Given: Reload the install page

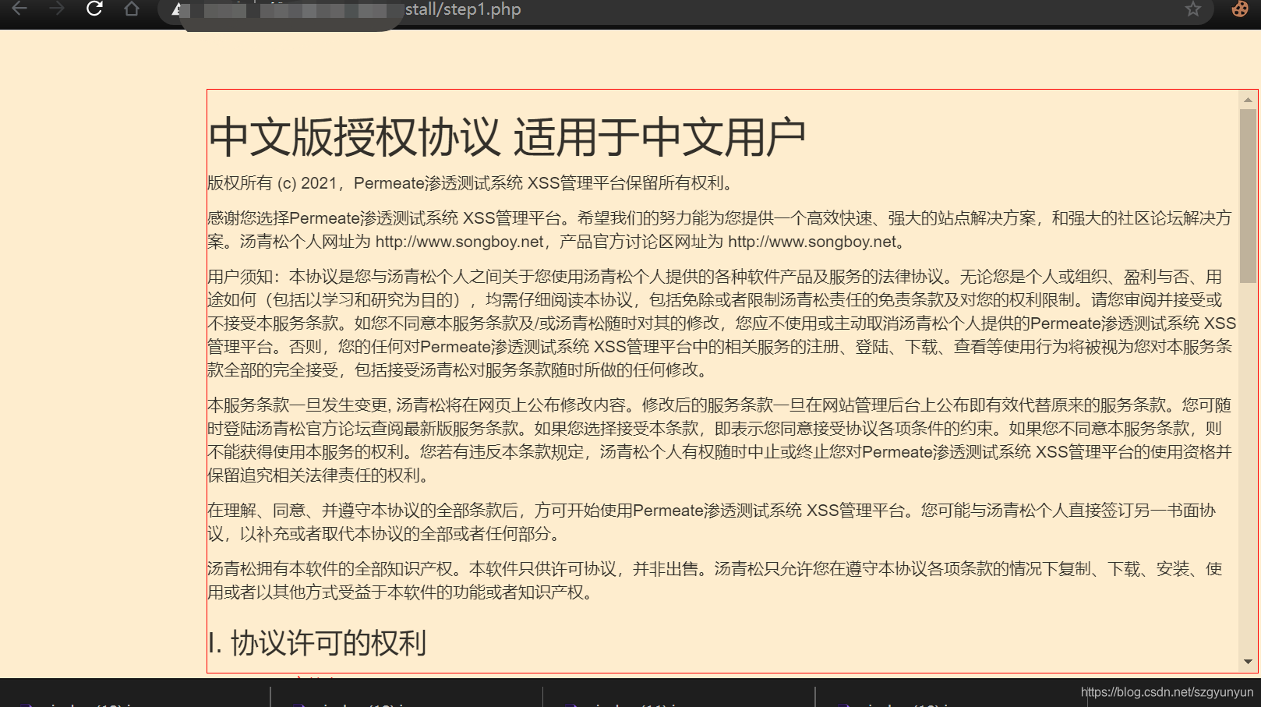Looking at the screenshot, I should (x=94, y=9).
